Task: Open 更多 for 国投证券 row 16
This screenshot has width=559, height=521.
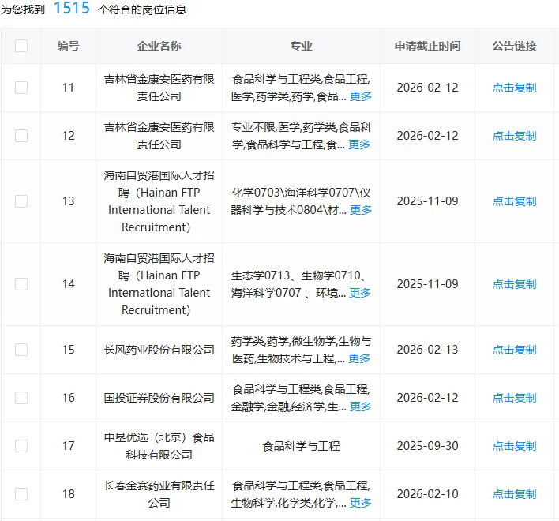Action: tap(360, 407)
